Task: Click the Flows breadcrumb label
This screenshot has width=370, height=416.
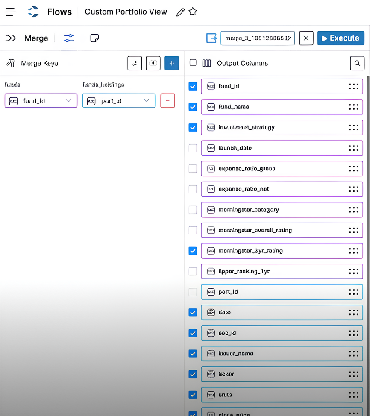Action: coord(59,12)
